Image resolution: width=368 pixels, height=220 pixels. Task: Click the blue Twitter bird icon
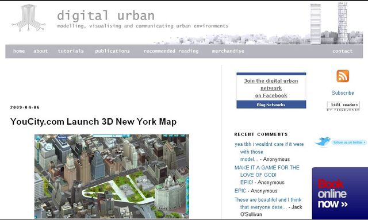click(322, 142)
